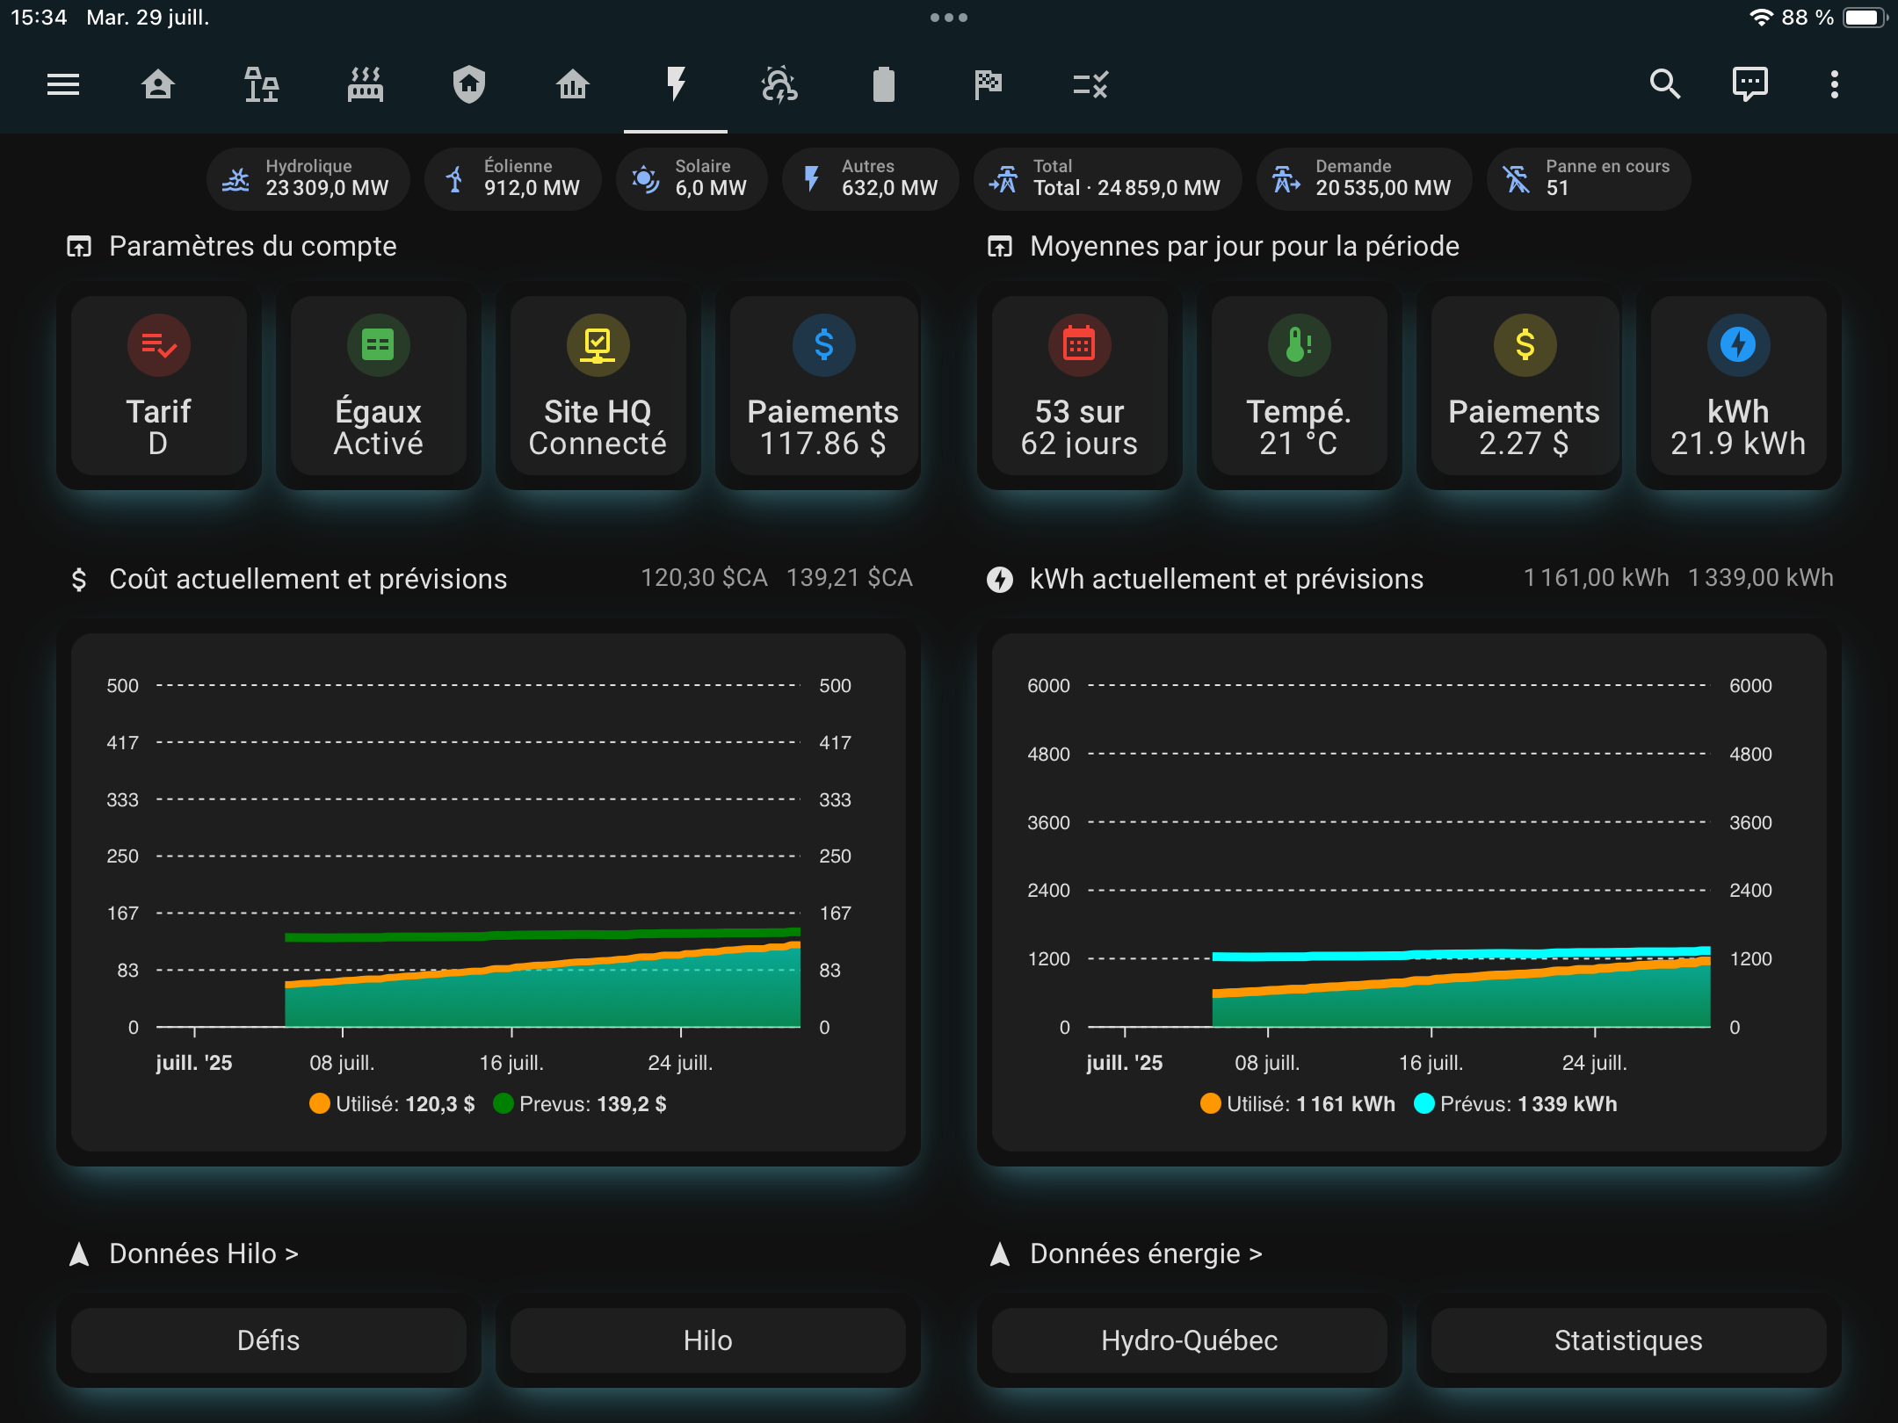Image resolution: width=1898 pixels, height=1423 pixels.
Task: Open the hamburger sidebar menu
Action: [x=63, y=84]
